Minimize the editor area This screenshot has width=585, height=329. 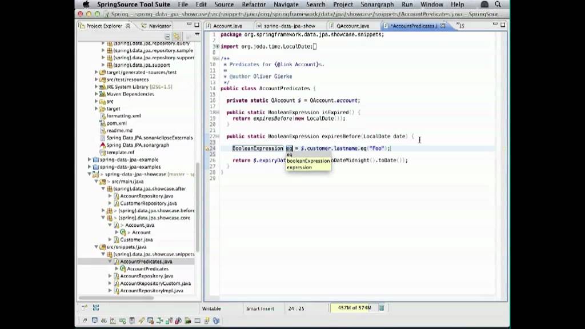(495, 24)
